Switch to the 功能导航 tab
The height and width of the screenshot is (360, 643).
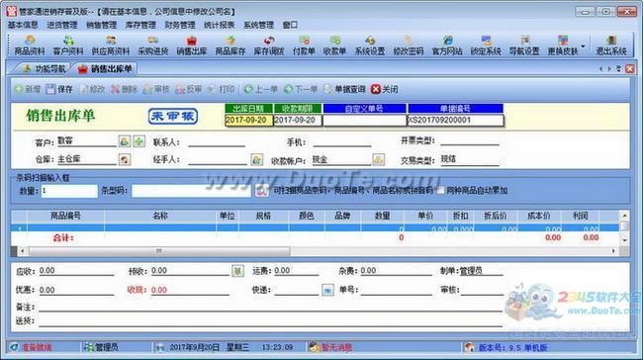(x=45, y=69)
